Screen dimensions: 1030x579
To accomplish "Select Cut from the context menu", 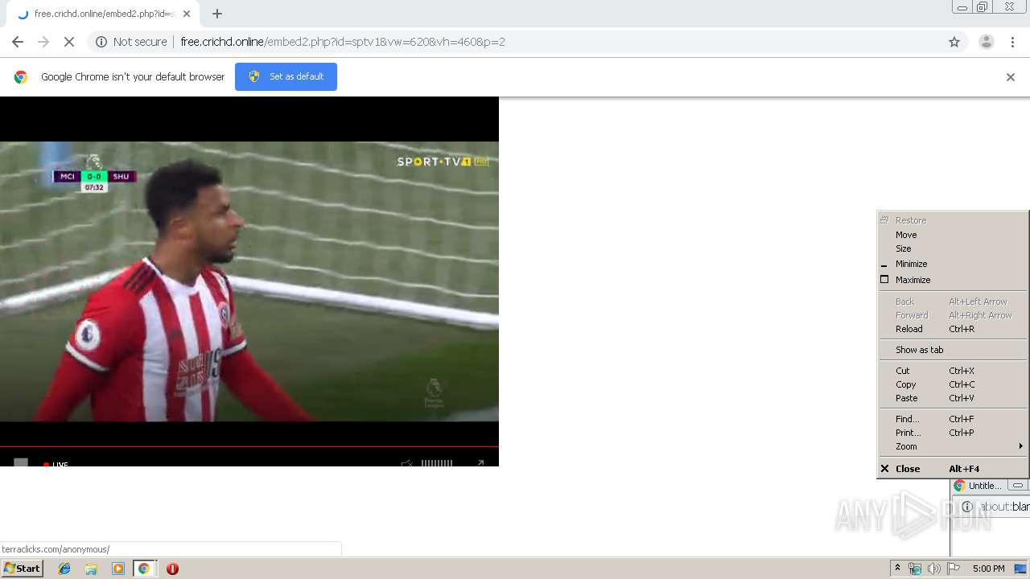I will 952,371.
